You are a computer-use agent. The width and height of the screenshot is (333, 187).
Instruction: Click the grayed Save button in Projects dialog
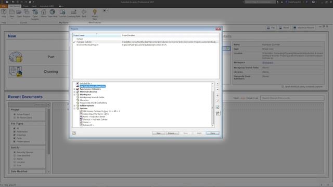(x=186, y=133)
